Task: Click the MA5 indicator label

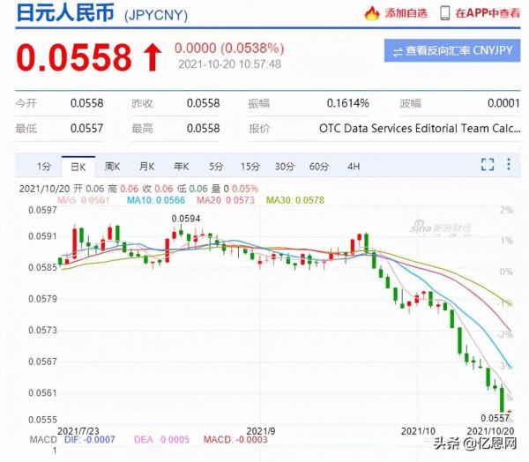Action: click(x=84, y=200)
